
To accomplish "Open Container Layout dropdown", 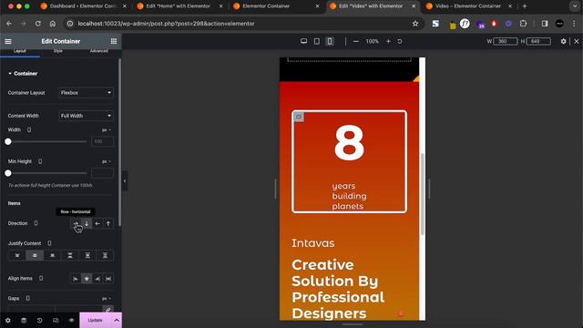I will coord(86,93).
